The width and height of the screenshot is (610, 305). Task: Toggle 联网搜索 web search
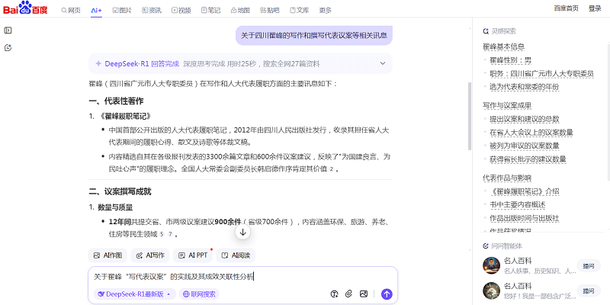pos(199,294)
